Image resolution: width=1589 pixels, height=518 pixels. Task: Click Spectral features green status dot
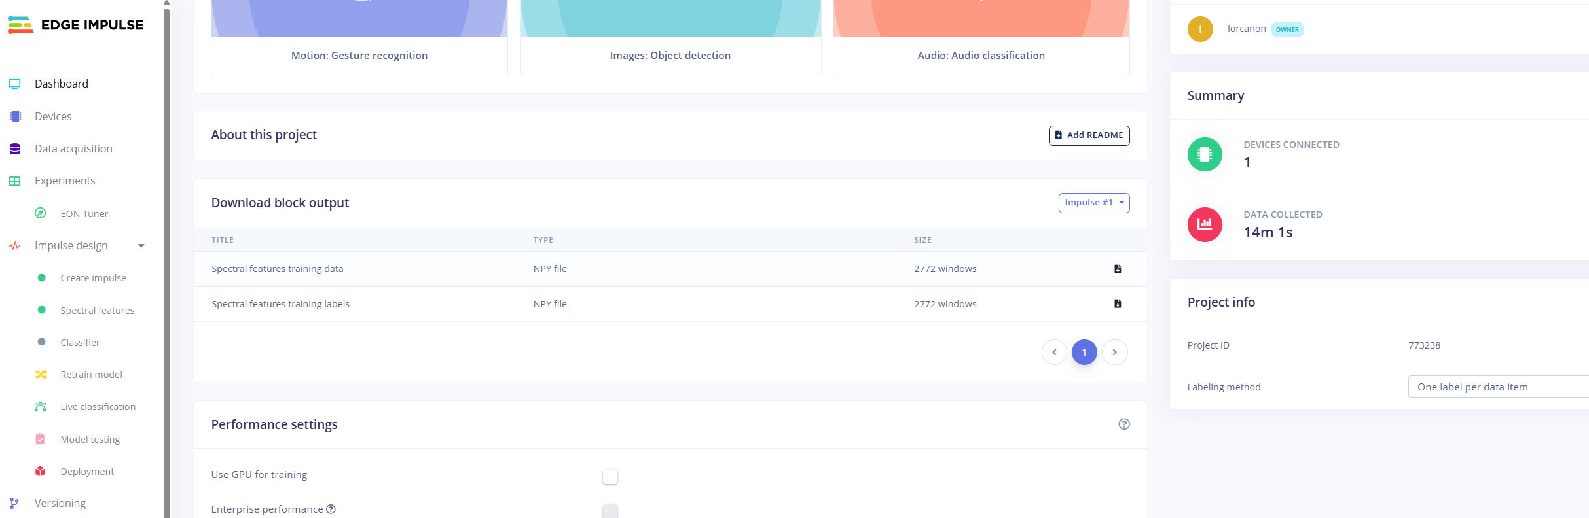pos(42,310)
